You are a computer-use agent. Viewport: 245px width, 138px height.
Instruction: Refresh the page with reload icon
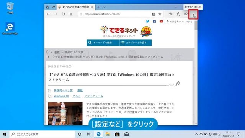[x=63, y=14]
